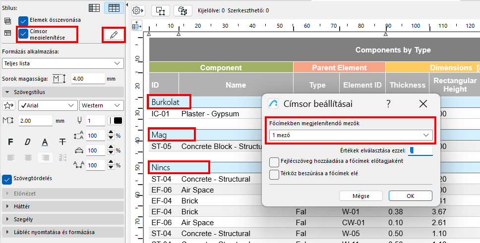This screenshot has height=243, width=480.
Task: Click the merge elements icon beside Elemek összevonása
Action: pyautogui.click(x=7, y=21)
